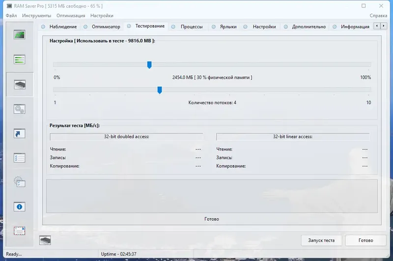393x261 pixels.
Task: Click the '2454.0 МБ [ 30 % физической памяти ]' label
Action: pos(212,78)
